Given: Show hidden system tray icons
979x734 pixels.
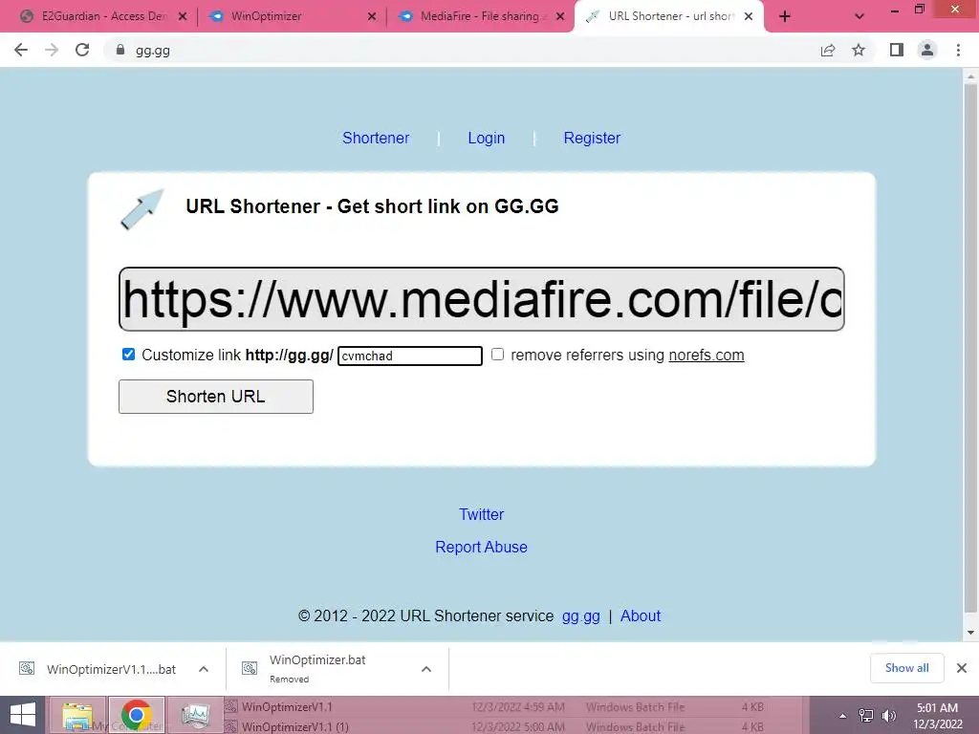Looking at the screenshot, I should [x=843, y=716].
